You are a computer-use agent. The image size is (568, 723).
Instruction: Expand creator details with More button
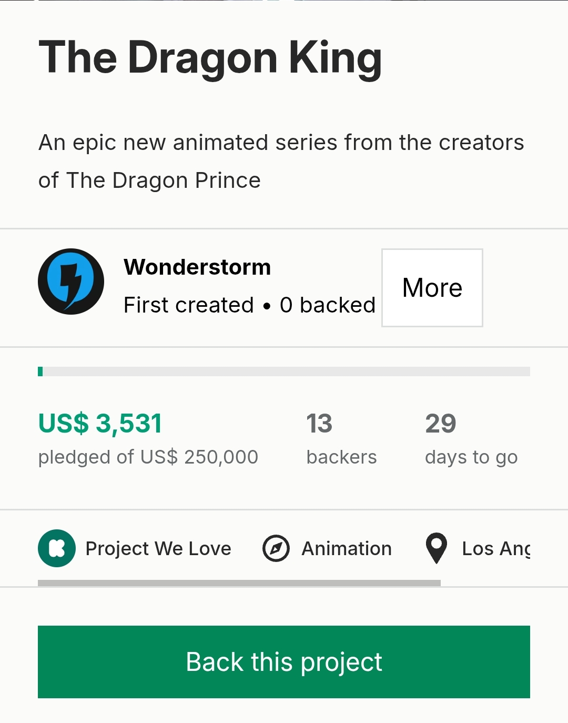coord(432,288)
